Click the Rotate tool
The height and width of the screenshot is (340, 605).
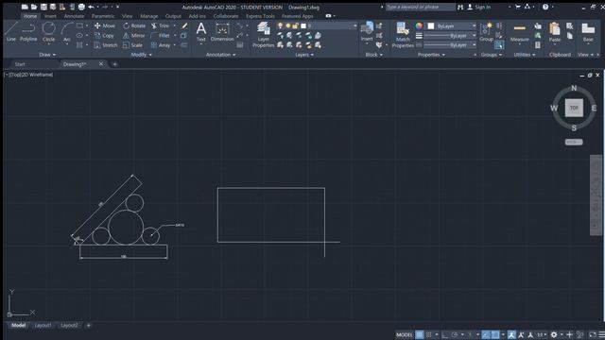(134, 25)
